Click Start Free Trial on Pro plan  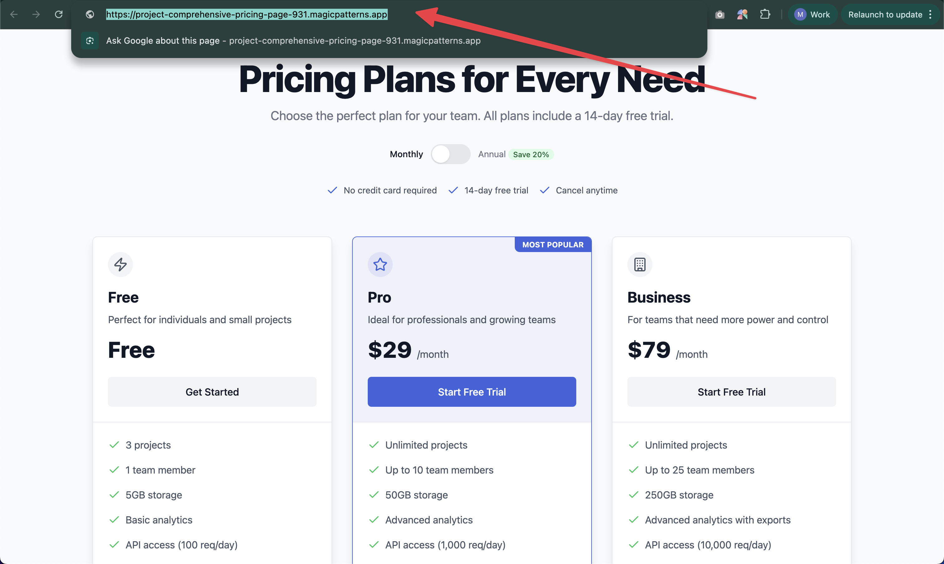tap(472, 392)
